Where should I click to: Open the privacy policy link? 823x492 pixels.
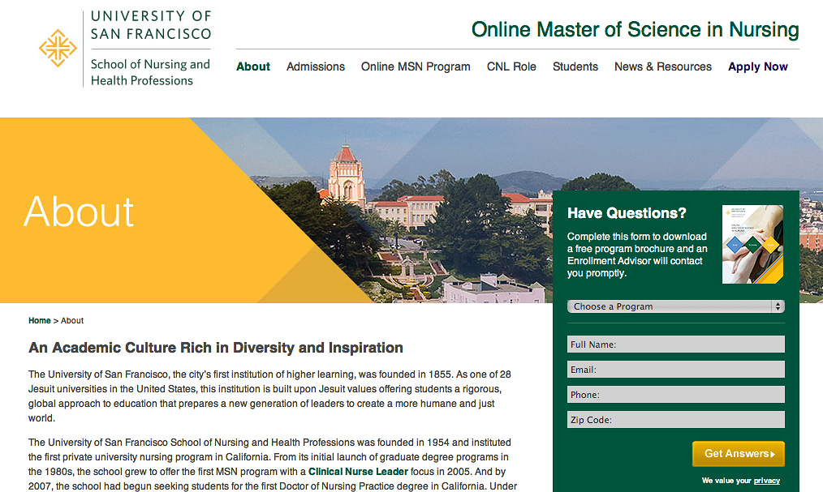[767, 481]
